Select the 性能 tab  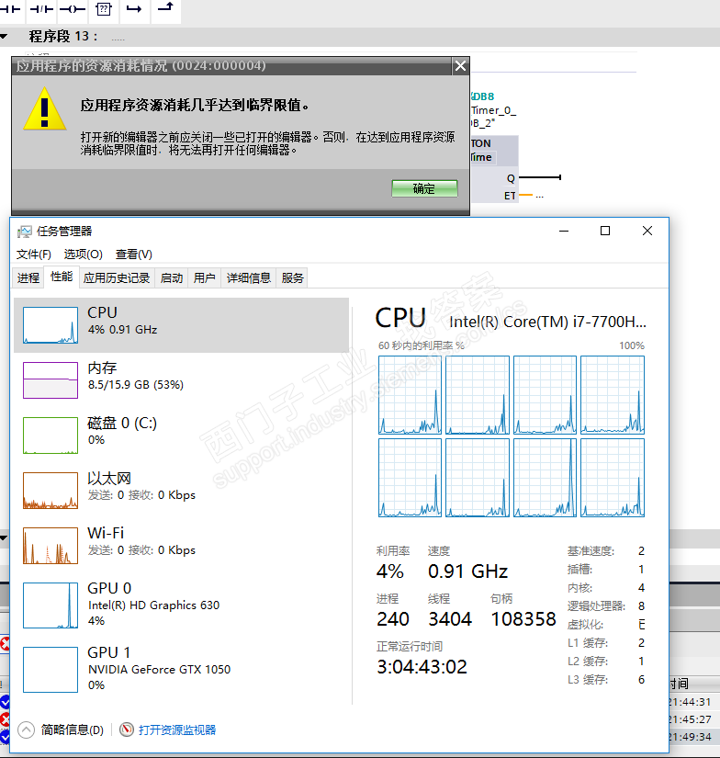(x=62, y=277)
